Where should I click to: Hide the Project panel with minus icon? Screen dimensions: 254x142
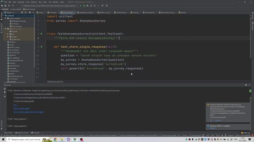[33, 12]
